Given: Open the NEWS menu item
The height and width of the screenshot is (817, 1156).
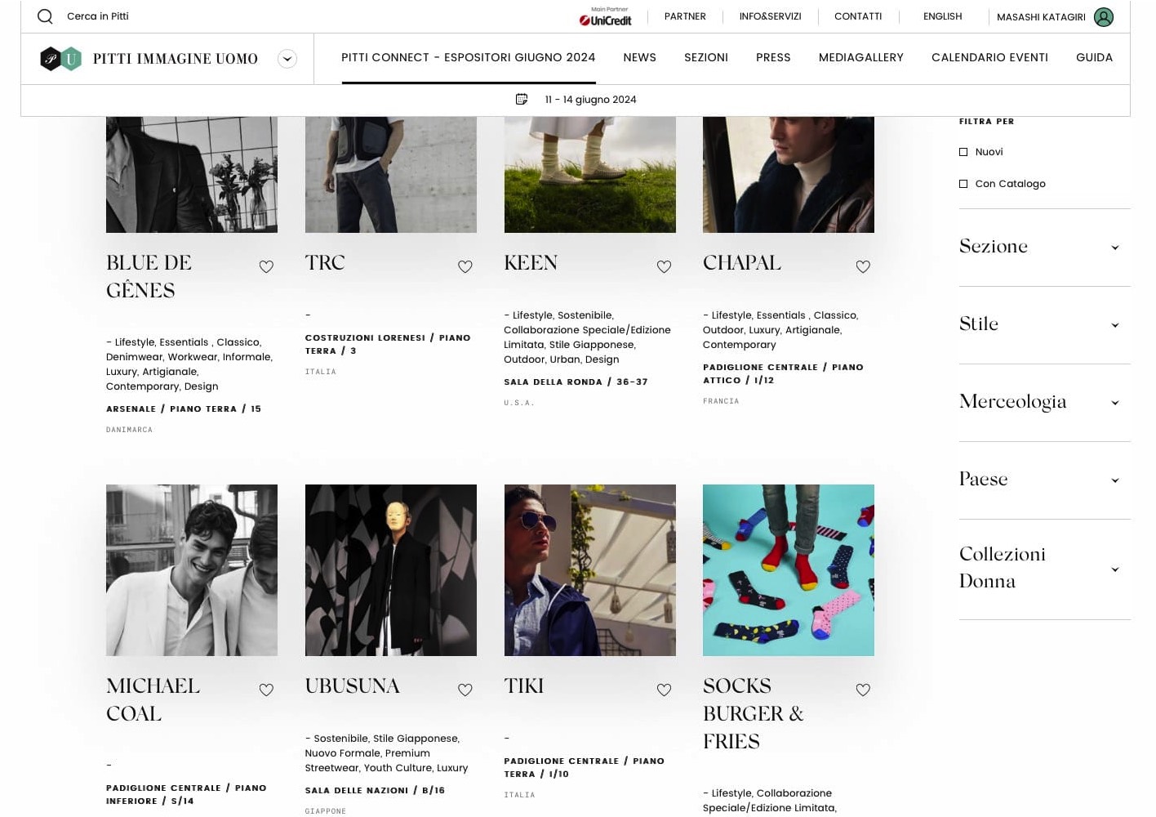Looking at the screenshot, I should point(639,57).
